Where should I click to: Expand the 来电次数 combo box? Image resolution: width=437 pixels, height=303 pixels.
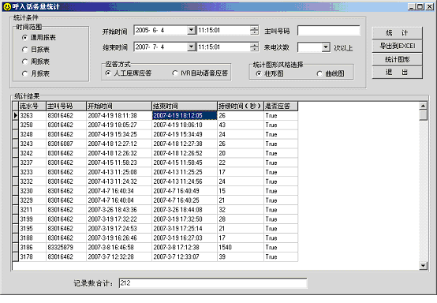[x=326, y=47]
